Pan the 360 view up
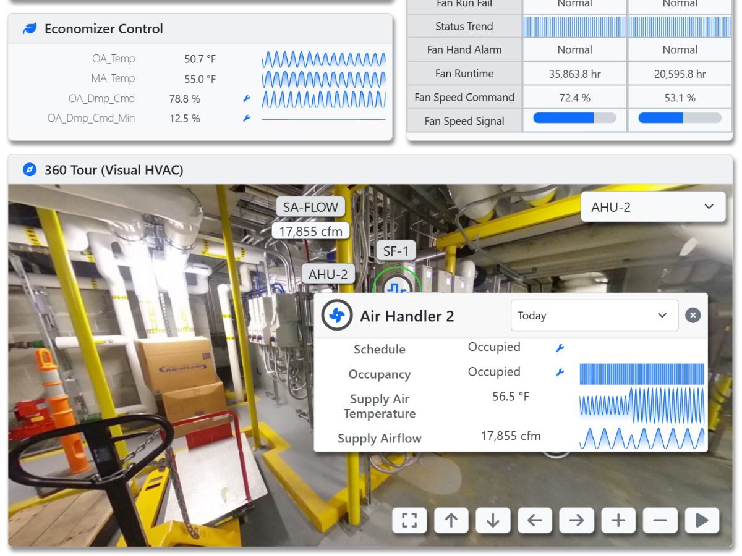 451,520
